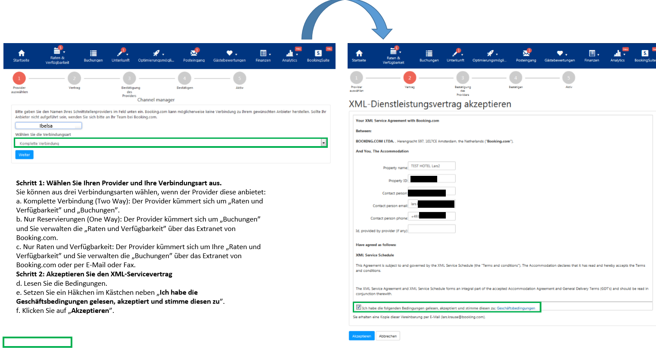This screenshot has height=356, width=656.
Task: Open Finanzen icon on the XML contract screen
Action: click(x=592, y=53)
